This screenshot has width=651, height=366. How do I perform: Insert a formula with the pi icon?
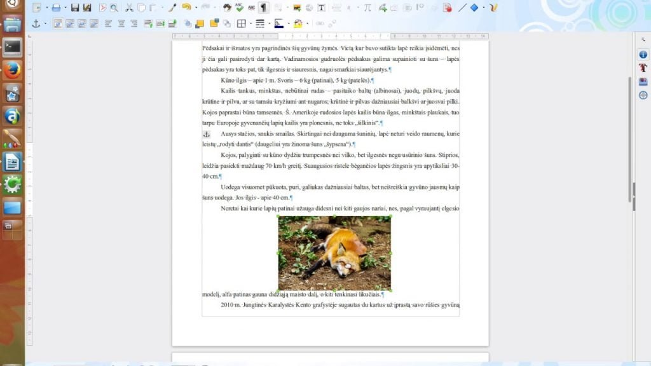(367, 8)
